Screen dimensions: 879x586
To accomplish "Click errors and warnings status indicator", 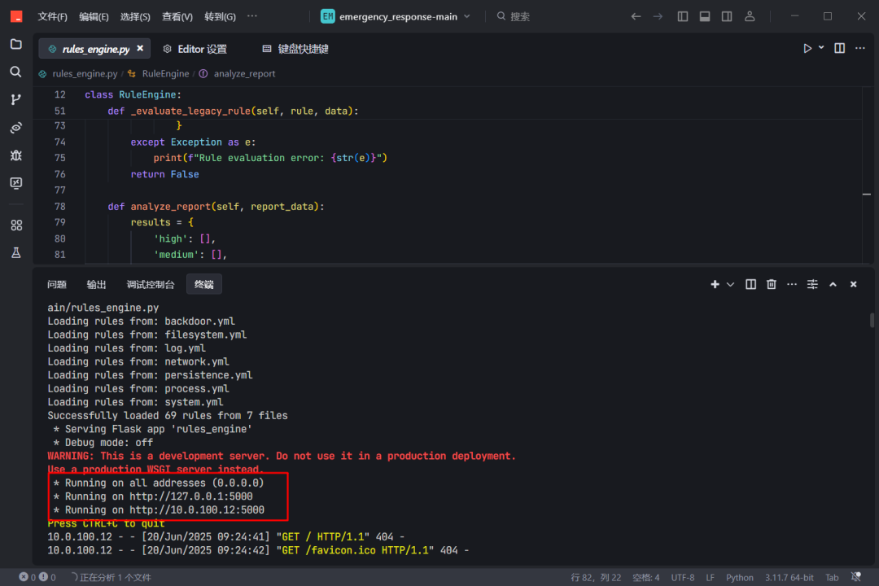I will tap(37, 578).
